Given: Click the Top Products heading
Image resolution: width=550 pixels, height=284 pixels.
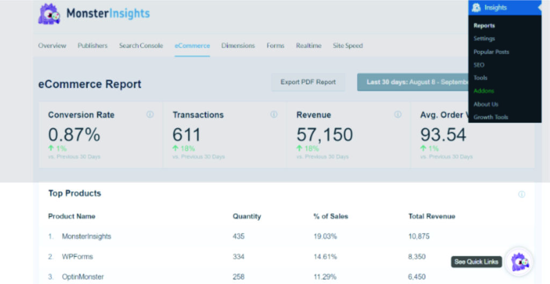Looking at the screenshot, I should pyautogui.click(x=74, y=193).
